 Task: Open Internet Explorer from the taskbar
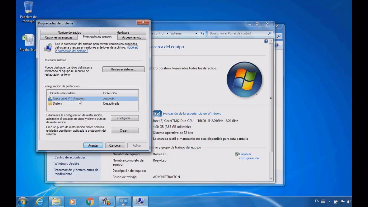tap(40, 201)
